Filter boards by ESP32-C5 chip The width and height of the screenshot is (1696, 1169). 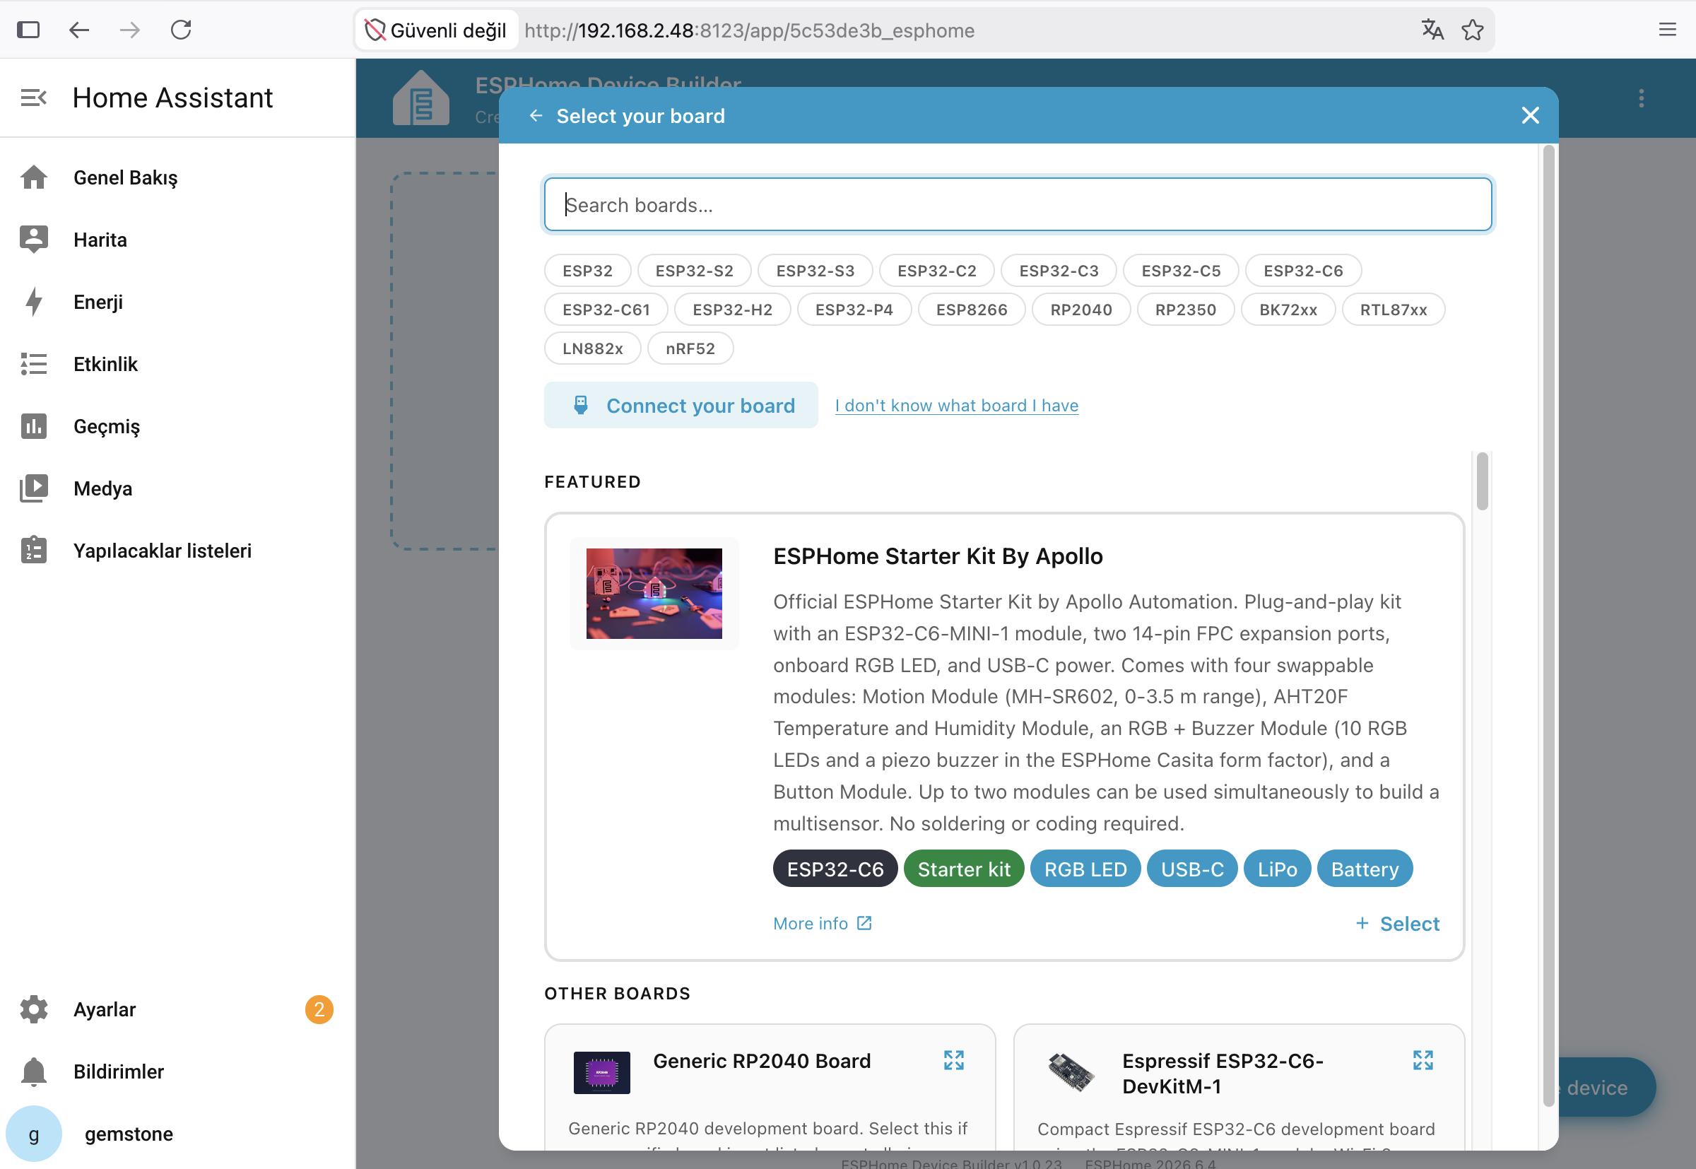coord(1182,270)
